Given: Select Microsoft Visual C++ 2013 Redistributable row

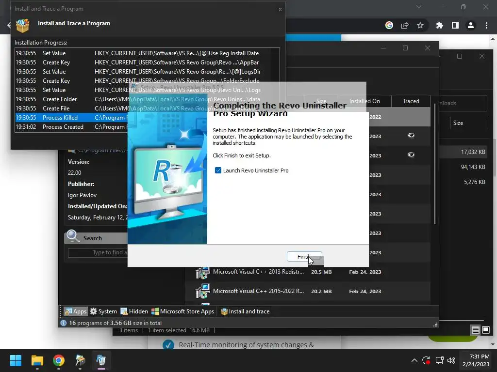Looking at the screenshot, I should pyautogui.click(x=307, y=272).
